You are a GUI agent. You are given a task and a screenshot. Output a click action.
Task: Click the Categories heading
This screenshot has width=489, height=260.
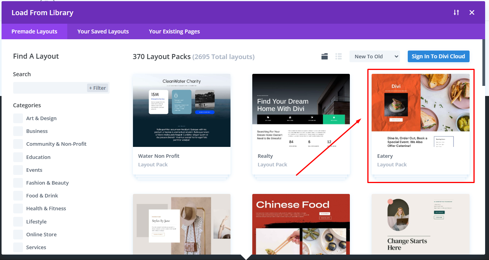[x=27, y=105]
